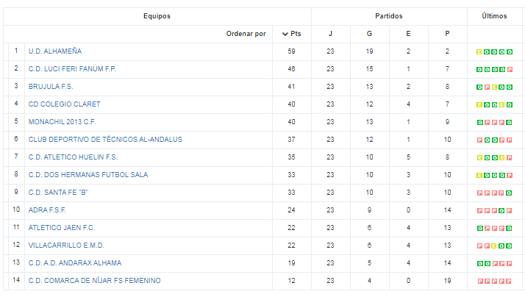Click the yellow E badge in VILLACARRILLO row
The height and width of the screenshot is (297, 525).
494,246
